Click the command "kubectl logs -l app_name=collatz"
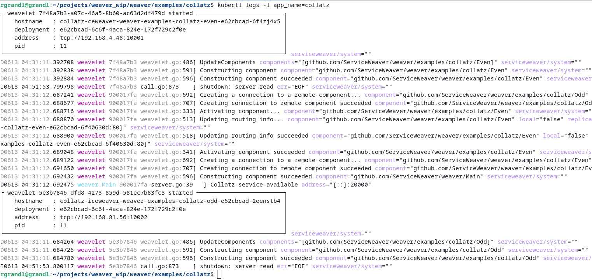592x279 pixels. [x=273, y=5]
